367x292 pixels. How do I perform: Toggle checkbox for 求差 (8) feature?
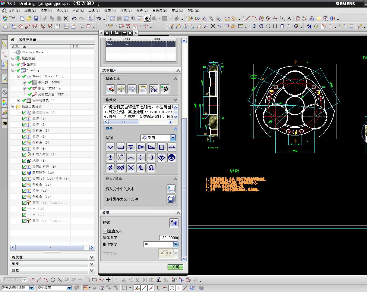click(24, 161)
